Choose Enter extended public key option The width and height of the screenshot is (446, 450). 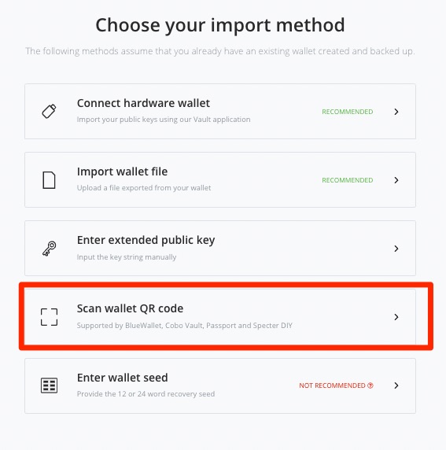tap(146, 241)
